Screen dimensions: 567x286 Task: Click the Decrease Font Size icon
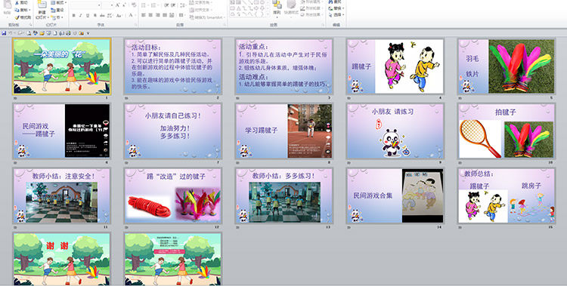(125, 5)
